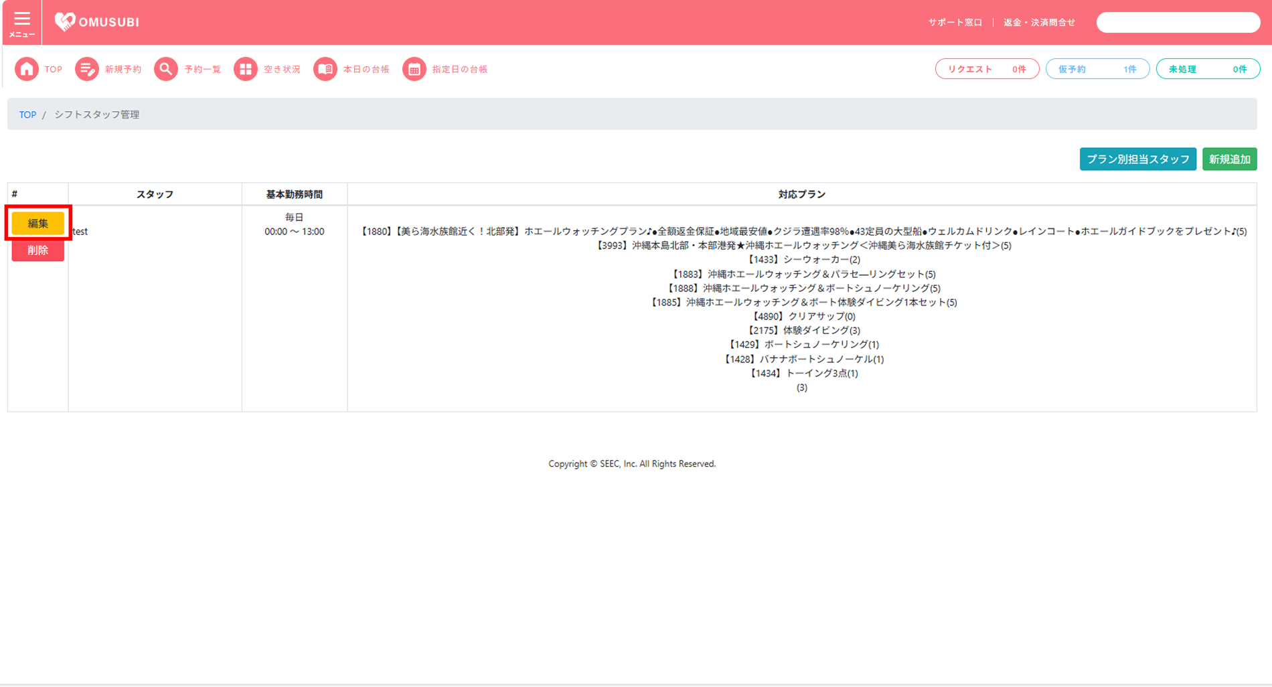1272x687 pixels.
Task: Click plan 【1885】 whale watching & diving set
Action: coord(802,302)
